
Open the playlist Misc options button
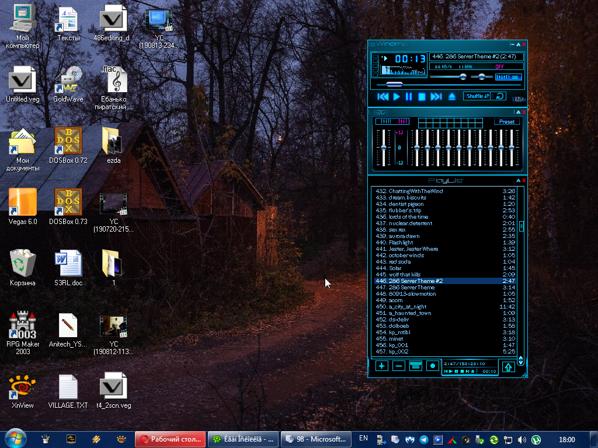[433, 366]
